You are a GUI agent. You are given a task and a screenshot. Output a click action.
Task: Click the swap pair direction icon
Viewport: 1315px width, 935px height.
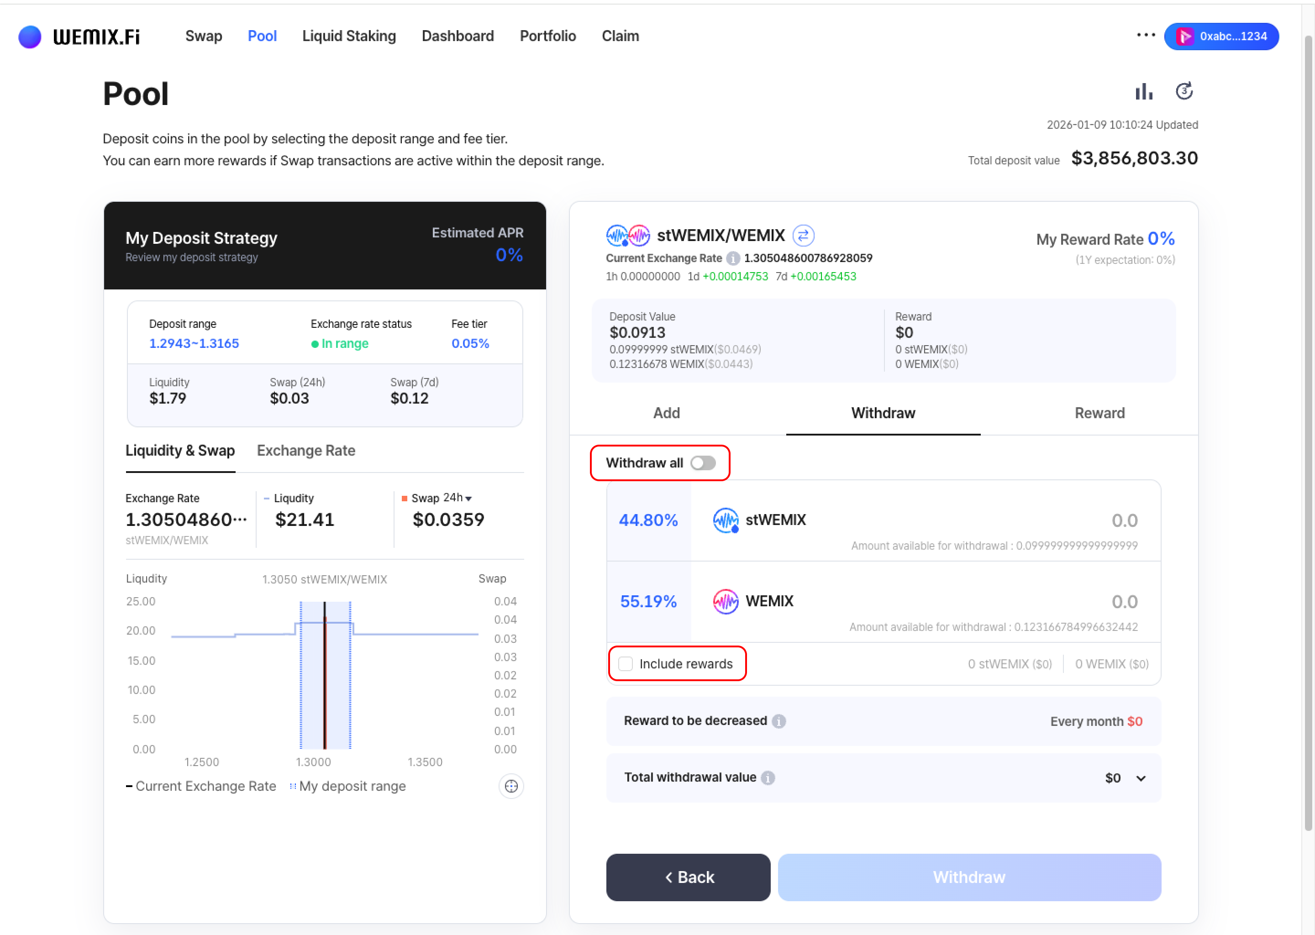(x=803, y=236)
